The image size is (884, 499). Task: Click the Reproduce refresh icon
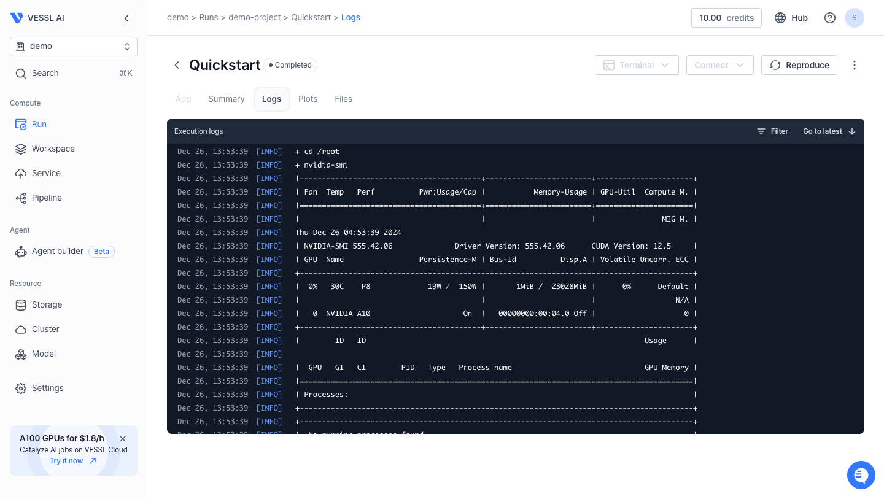(x=775, y=65)
